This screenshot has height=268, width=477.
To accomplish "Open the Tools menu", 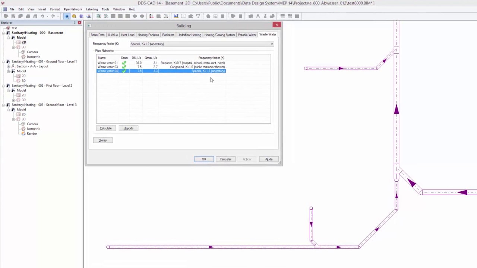I will point(105,9).
